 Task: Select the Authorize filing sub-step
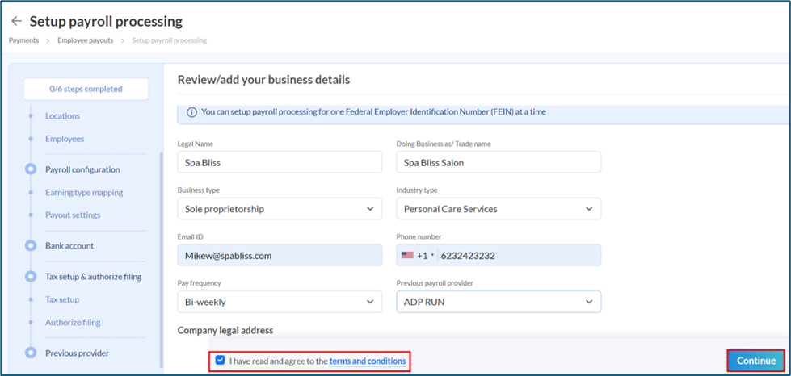pos(73,323)
